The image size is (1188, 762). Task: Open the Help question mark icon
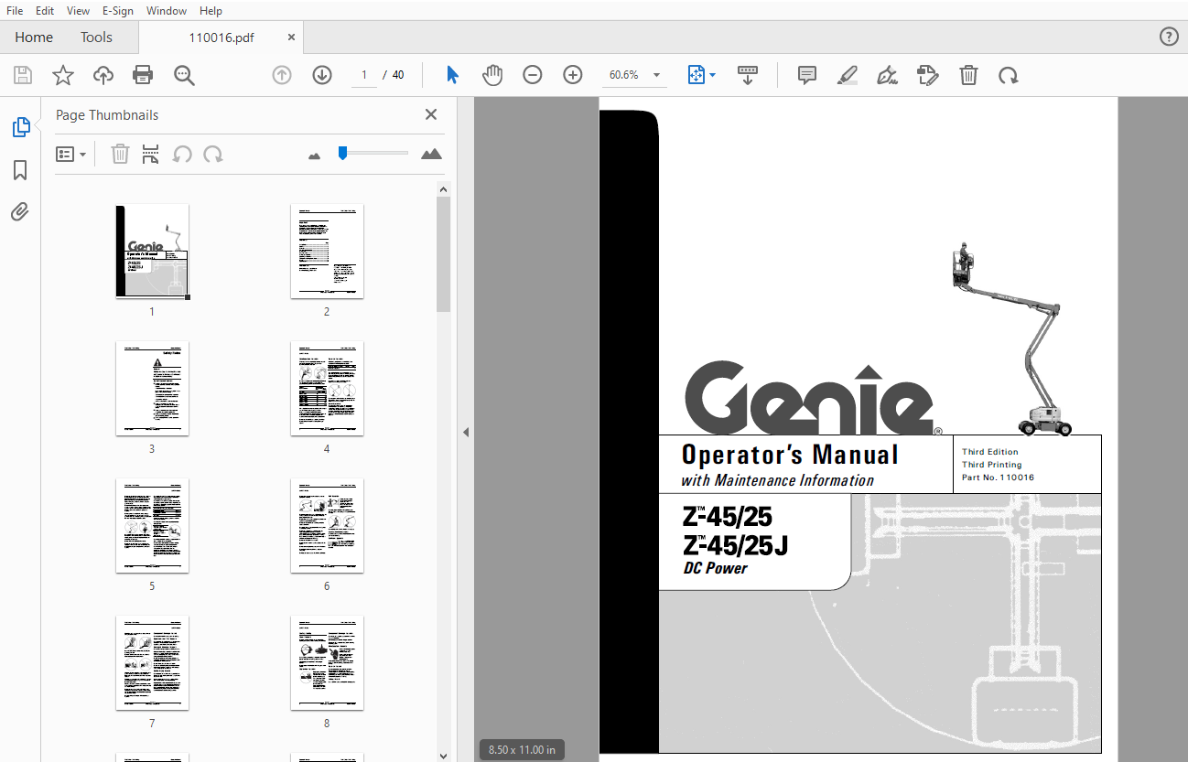1169,37
